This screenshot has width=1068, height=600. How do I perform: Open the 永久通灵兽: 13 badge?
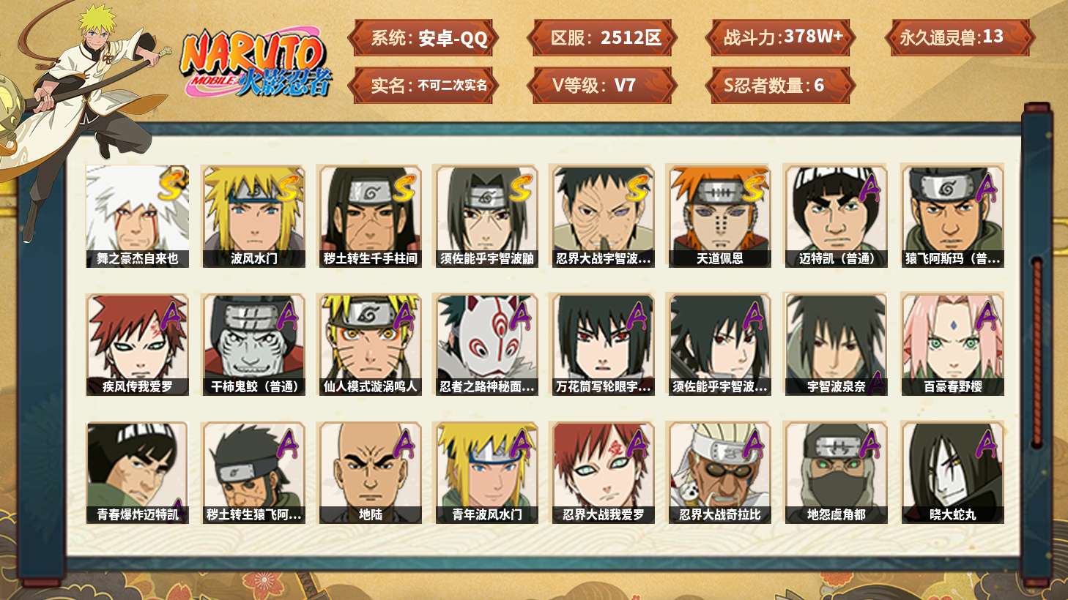pyautogui.click(x=959, y=38)
